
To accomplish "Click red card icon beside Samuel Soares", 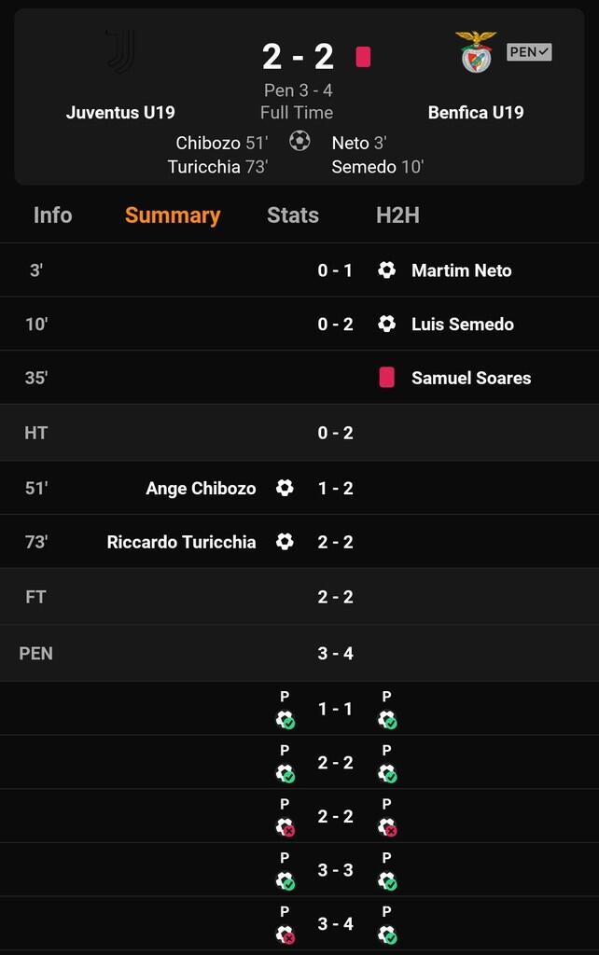I will pyautogui.click(x=386, y=378).
